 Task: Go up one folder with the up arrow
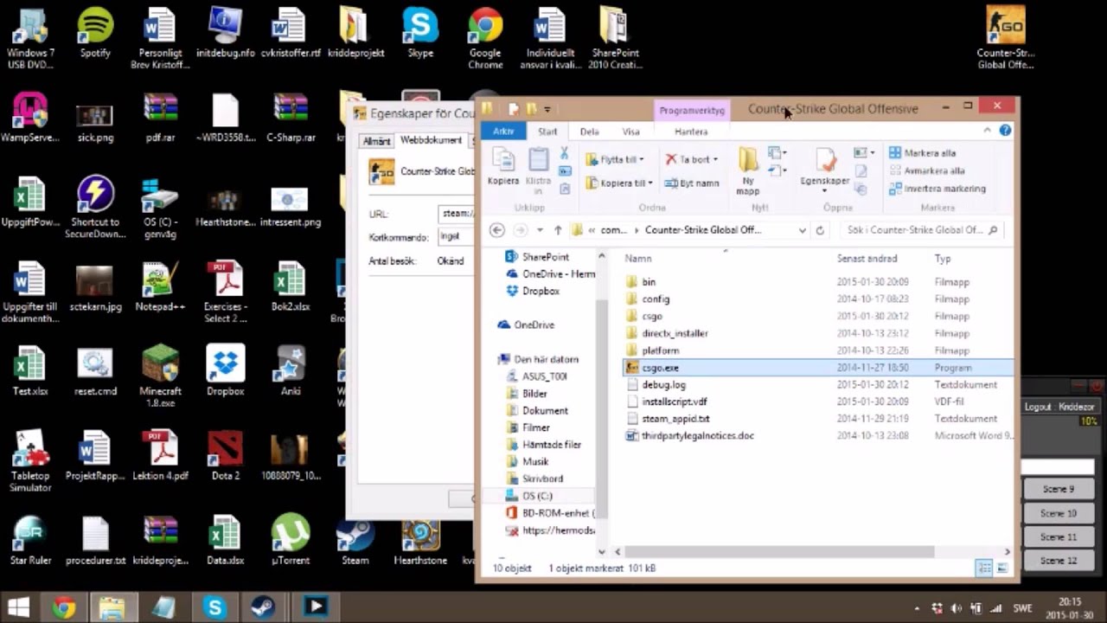click(x=558, y=230)
